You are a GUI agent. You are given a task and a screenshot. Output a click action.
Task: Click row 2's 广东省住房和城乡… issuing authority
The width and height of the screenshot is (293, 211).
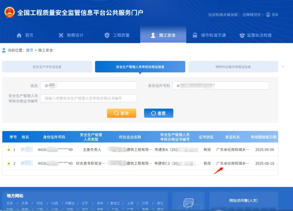pos(233,163)
